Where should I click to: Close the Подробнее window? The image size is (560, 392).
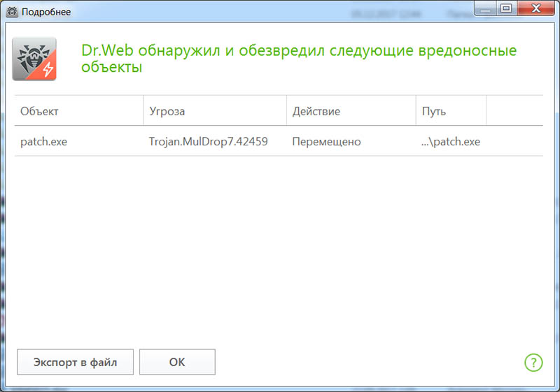pyautogui.click(x=535, y=8)
